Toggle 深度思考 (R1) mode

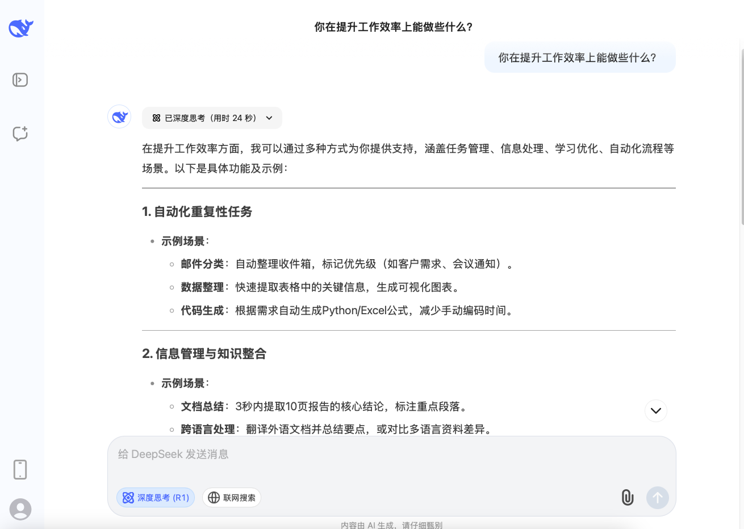coord(156,498)
